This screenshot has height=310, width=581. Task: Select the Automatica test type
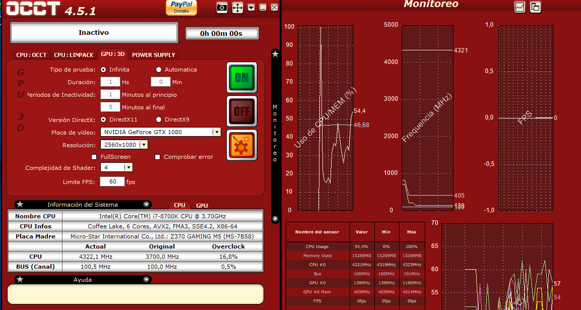tap(159, 70)
